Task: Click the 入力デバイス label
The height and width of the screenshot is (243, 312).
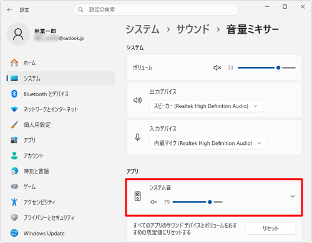Action: (163, 129)
